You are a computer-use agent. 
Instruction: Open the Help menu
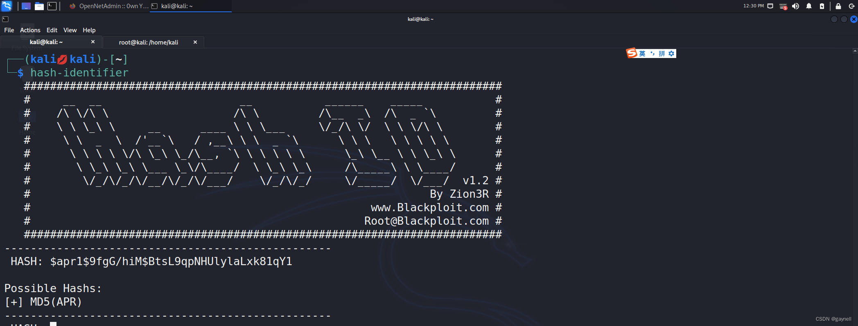pos(89,30)
